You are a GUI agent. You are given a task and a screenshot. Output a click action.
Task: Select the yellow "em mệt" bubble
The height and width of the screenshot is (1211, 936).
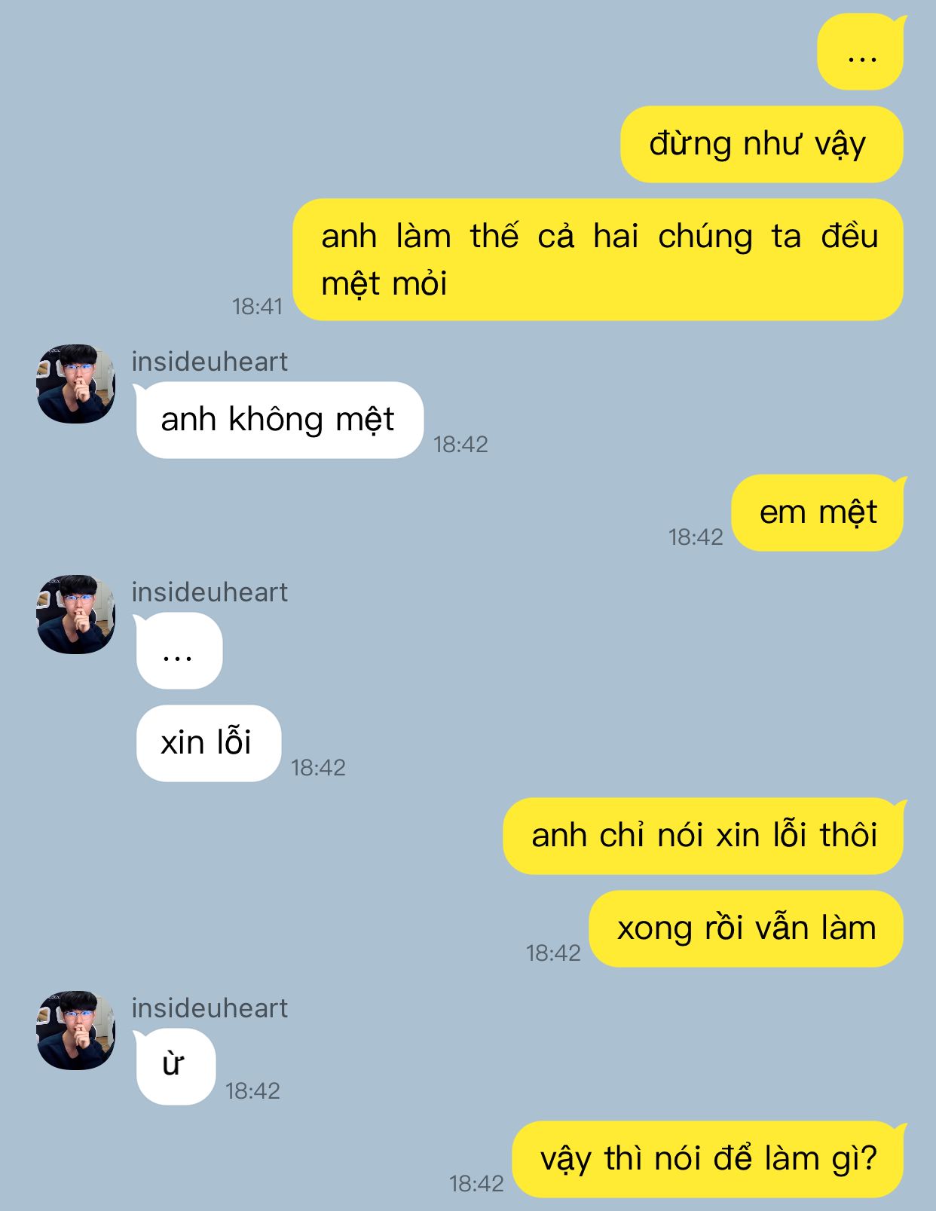818,512
